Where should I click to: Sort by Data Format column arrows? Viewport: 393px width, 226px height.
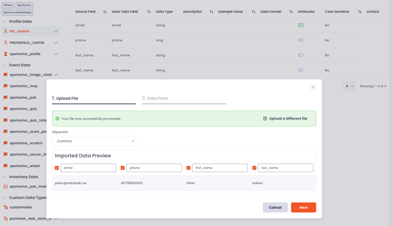[291, 12]
